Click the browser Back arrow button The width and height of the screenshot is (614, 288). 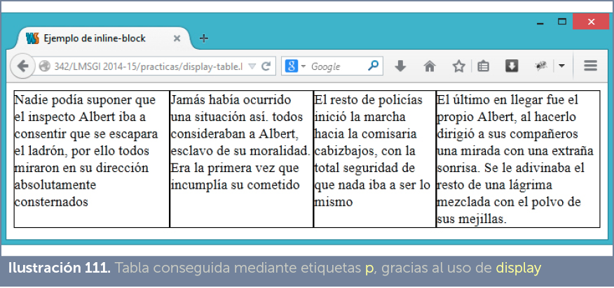click(22, 66)
